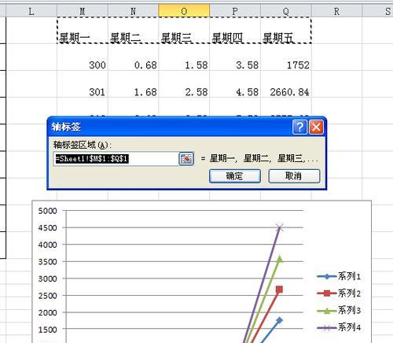Click cell containing 星期二

tap(133, 31)
